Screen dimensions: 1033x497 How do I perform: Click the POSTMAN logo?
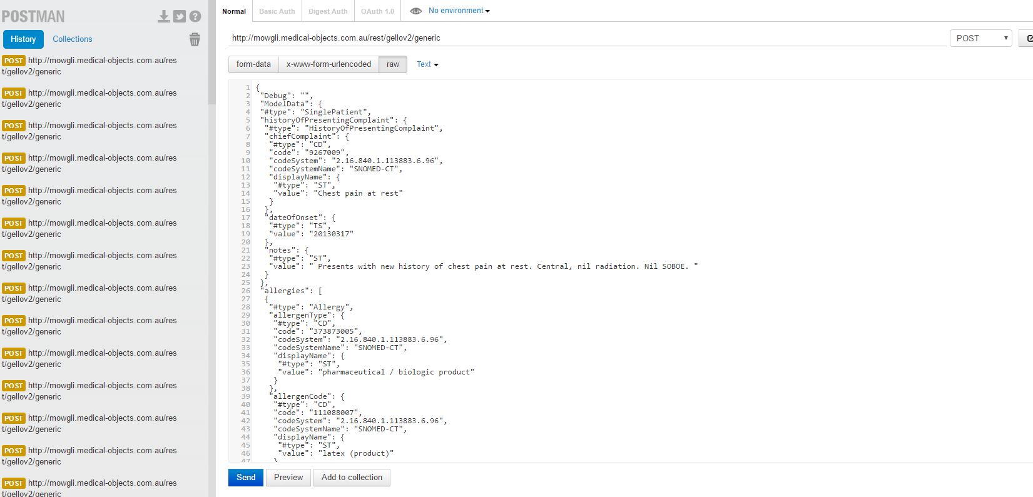(33, 16)
